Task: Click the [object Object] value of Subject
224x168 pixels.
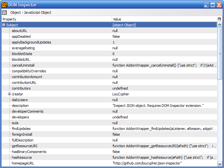Action: click(x=124, y=25)
